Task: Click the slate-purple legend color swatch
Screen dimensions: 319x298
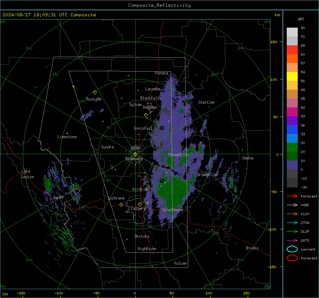Action: click(292, 165)
